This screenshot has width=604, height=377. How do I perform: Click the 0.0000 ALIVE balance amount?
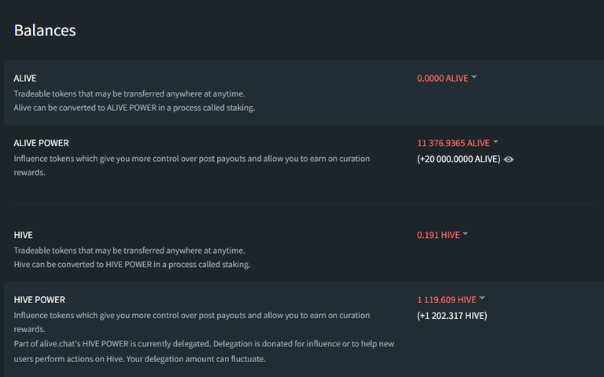click(443, 79)
